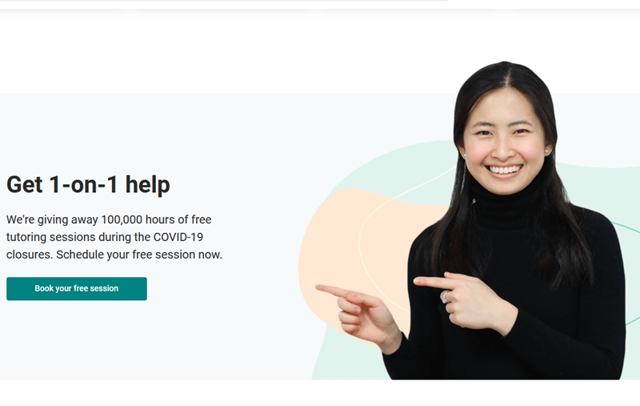Click the tutor's pearl earring
The image size is (640, 406).
pyautogui.click(x=546, y=151)
